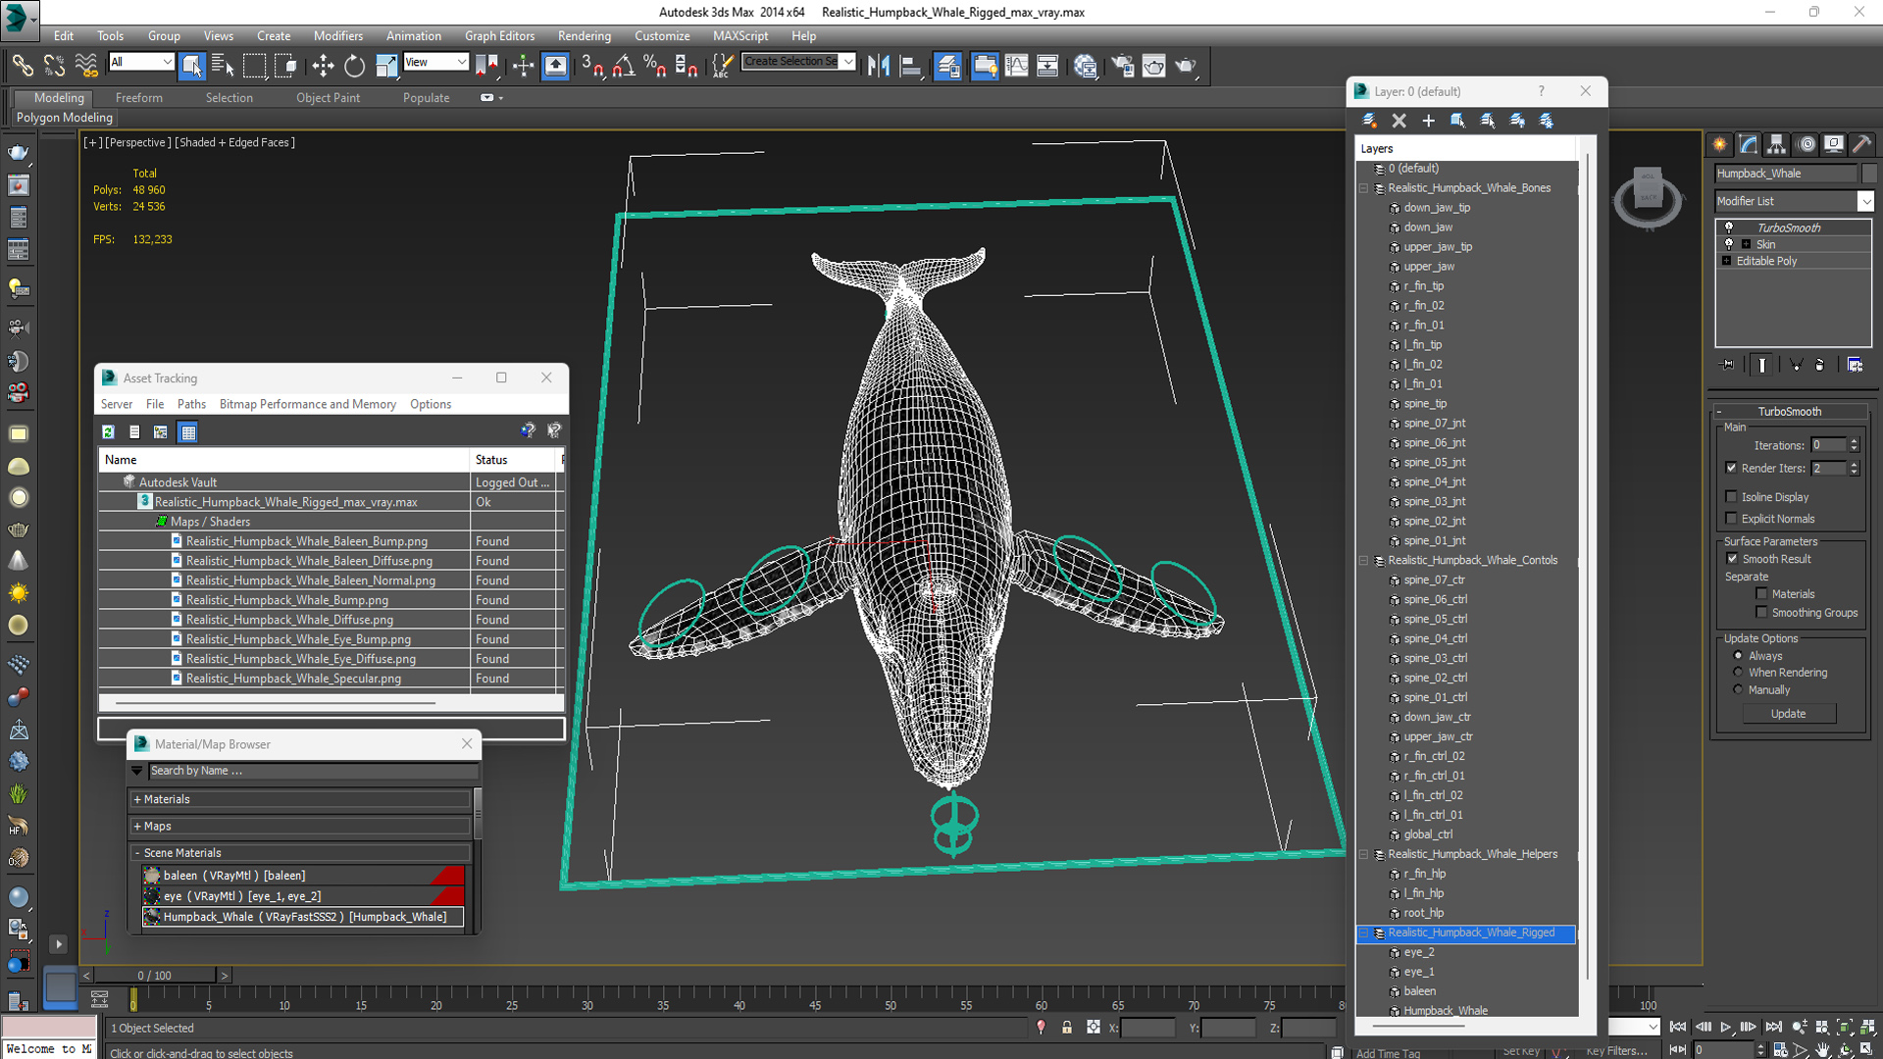Enable Explicit Normals checkbox
Image resolution: width=1883 pixels, height=1059 pixels.
1731,519
